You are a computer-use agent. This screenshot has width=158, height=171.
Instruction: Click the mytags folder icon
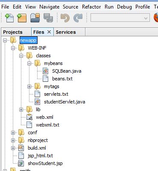pos(38,86)
